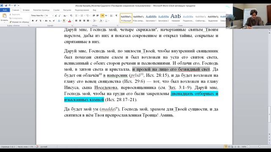
Task: Open the Ссылки ribbon tab
Action: click(x=56, y=10)
